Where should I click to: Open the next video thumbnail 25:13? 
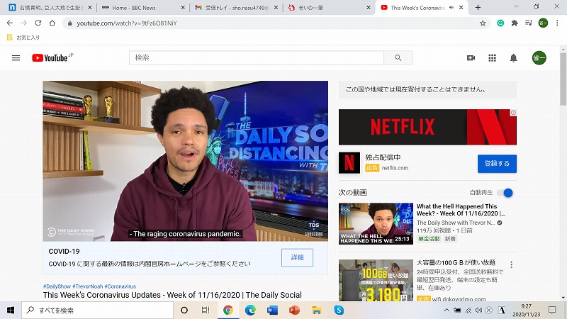click(376, 223)
